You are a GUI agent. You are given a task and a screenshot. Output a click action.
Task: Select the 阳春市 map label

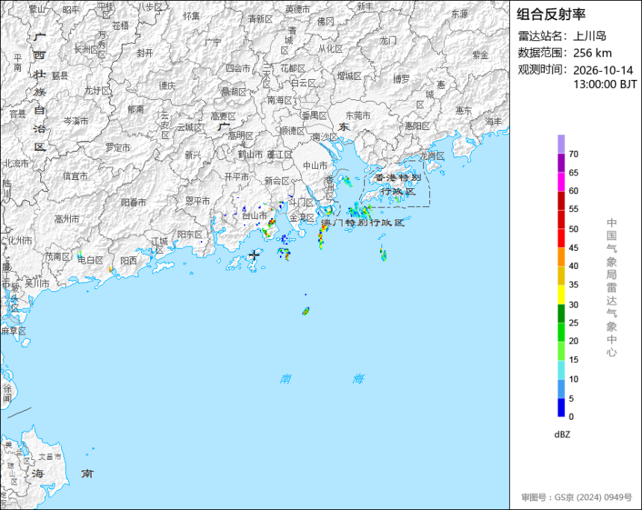pyautogui.click(x=134, y=202)
